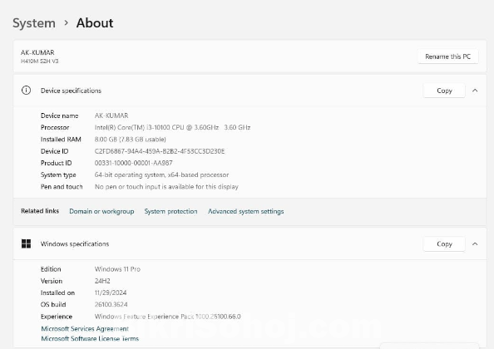Click Rename this PC button
The image size is (494, 349).
click(447, 57)
